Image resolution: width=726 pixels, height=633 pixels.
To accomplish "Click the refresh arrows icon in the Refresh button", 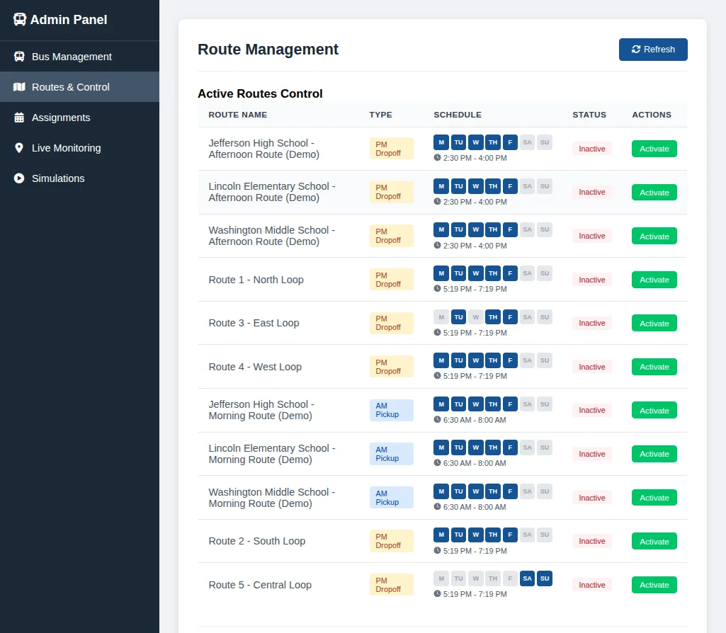I will tap(635, 49).
